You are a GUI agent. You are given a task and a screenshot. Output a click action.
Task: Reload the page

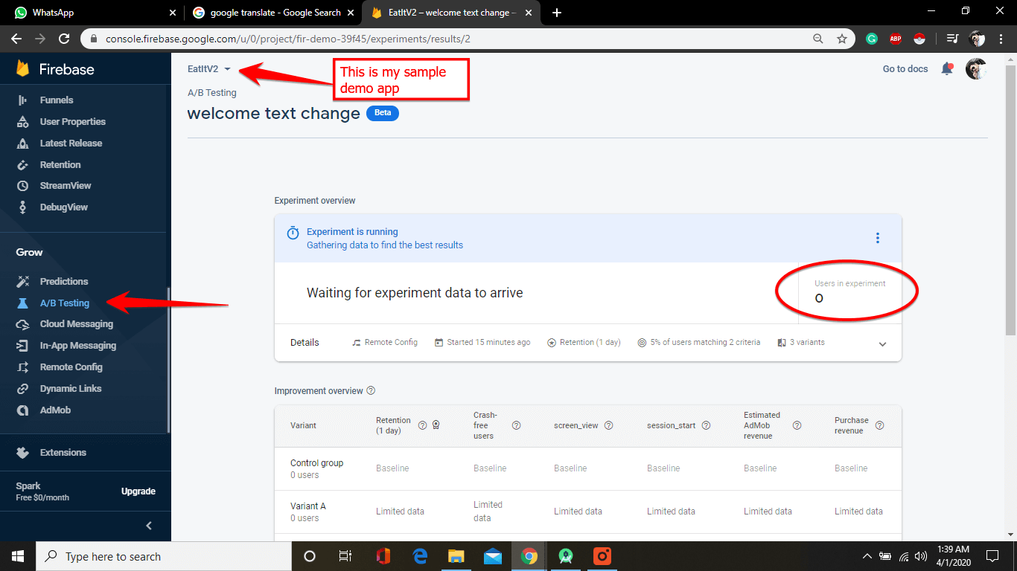[x=64, y=39]
